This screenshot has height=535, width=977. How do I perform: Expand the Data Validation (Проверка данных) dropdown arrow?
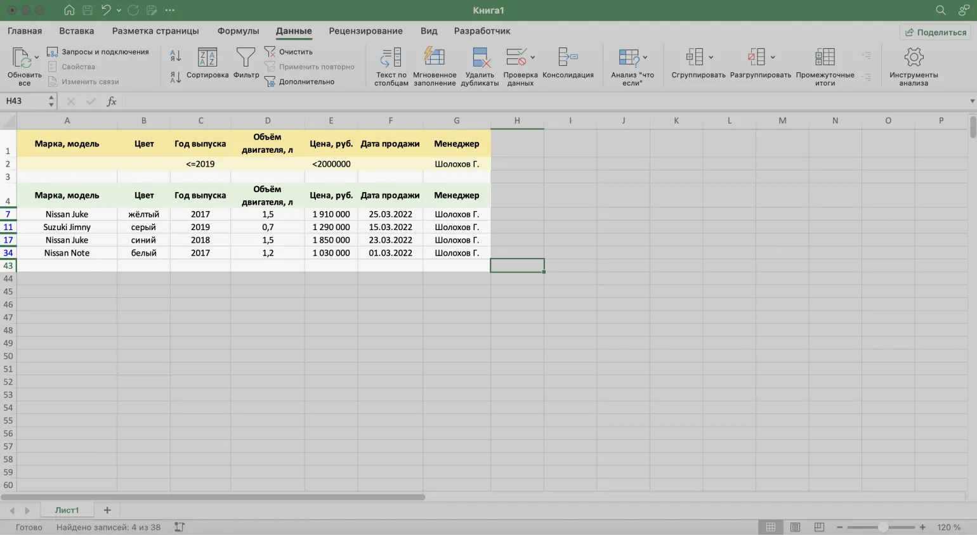click(x=532, y=58)
